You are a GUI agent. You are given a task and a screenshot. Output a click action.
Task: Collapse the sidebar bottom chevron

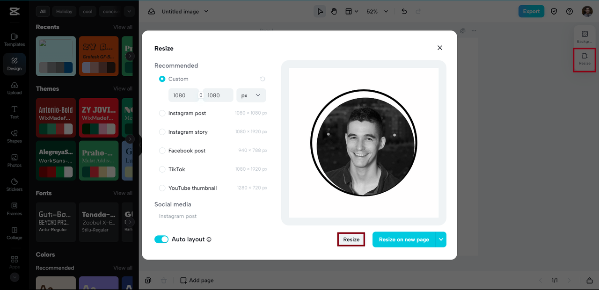14,277
